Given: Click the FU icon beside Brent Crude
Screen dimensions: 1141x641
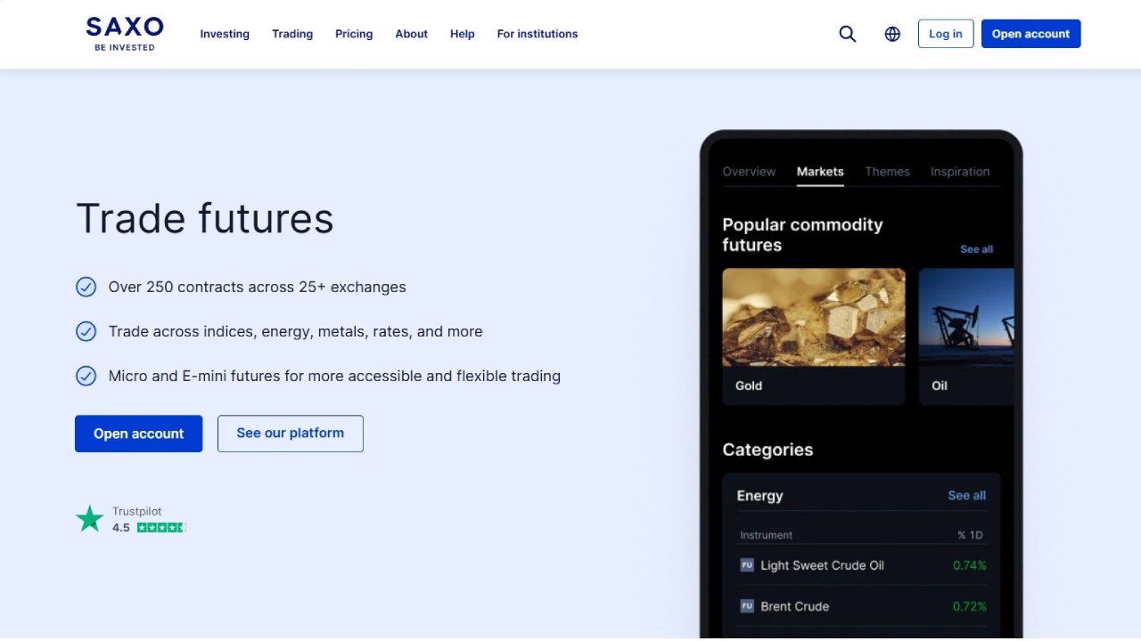Looking at the screenshot, I should (x=746, y=605).
